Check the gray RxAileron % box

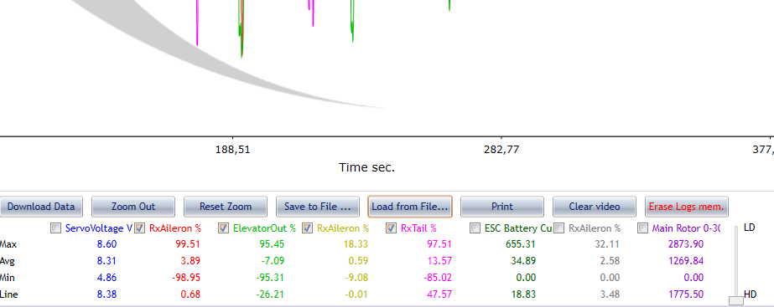pyautogui.click(x=559, y=228)
